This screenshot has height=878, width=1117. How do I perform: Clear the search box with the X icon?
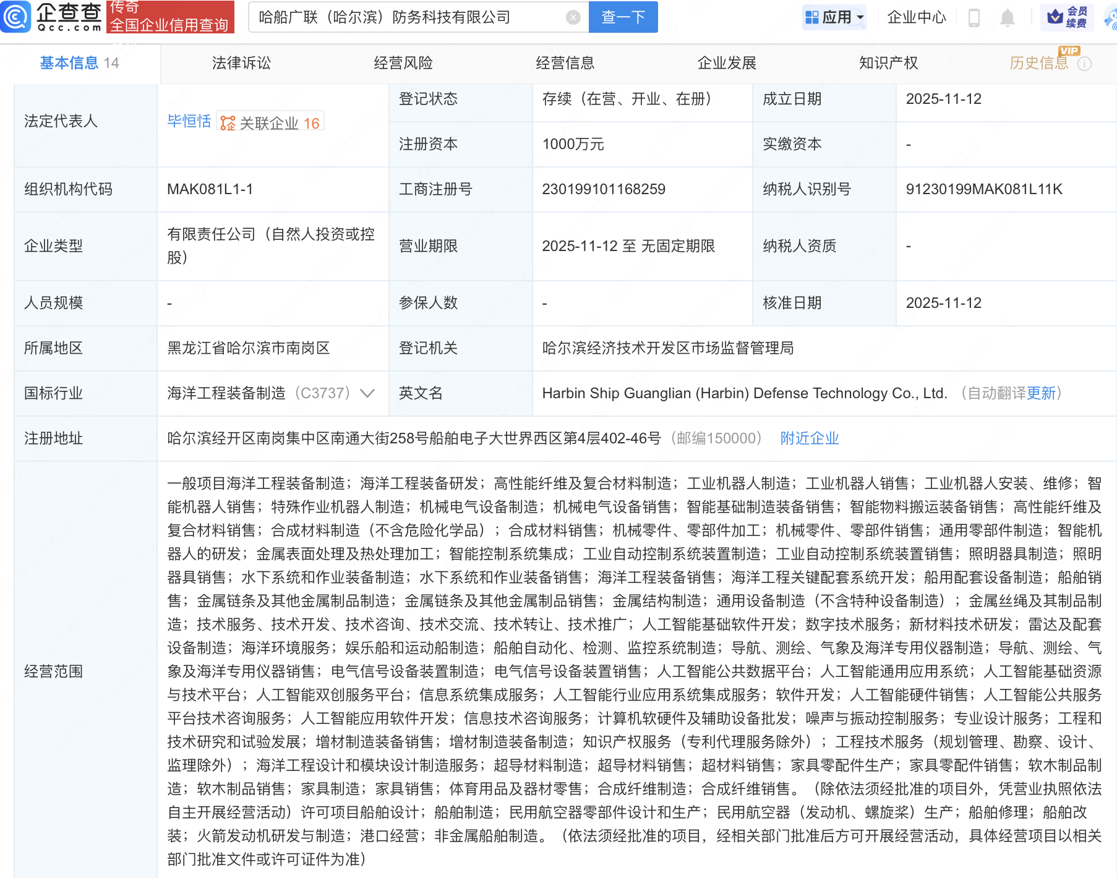(x=573, y=17)
